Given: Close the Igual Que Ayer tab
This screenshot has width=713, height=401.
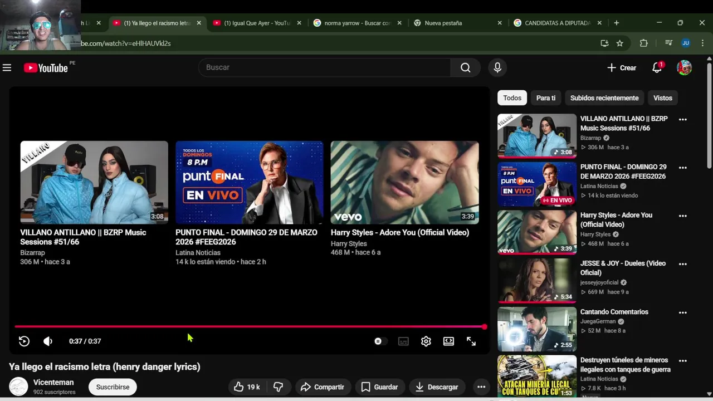Looking at the screenshot, I should (x=299, y=23).
